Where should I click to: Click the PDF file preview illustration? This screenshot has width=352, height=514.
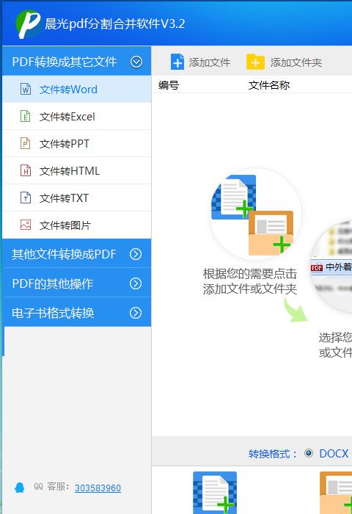tap(331, 266)
